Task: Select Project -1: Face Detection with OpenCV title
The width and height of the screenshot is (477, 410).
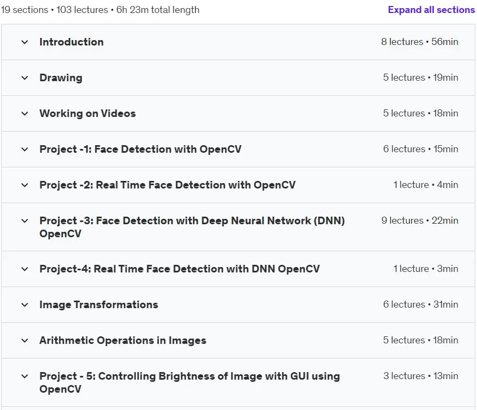Action: (140, 149)
